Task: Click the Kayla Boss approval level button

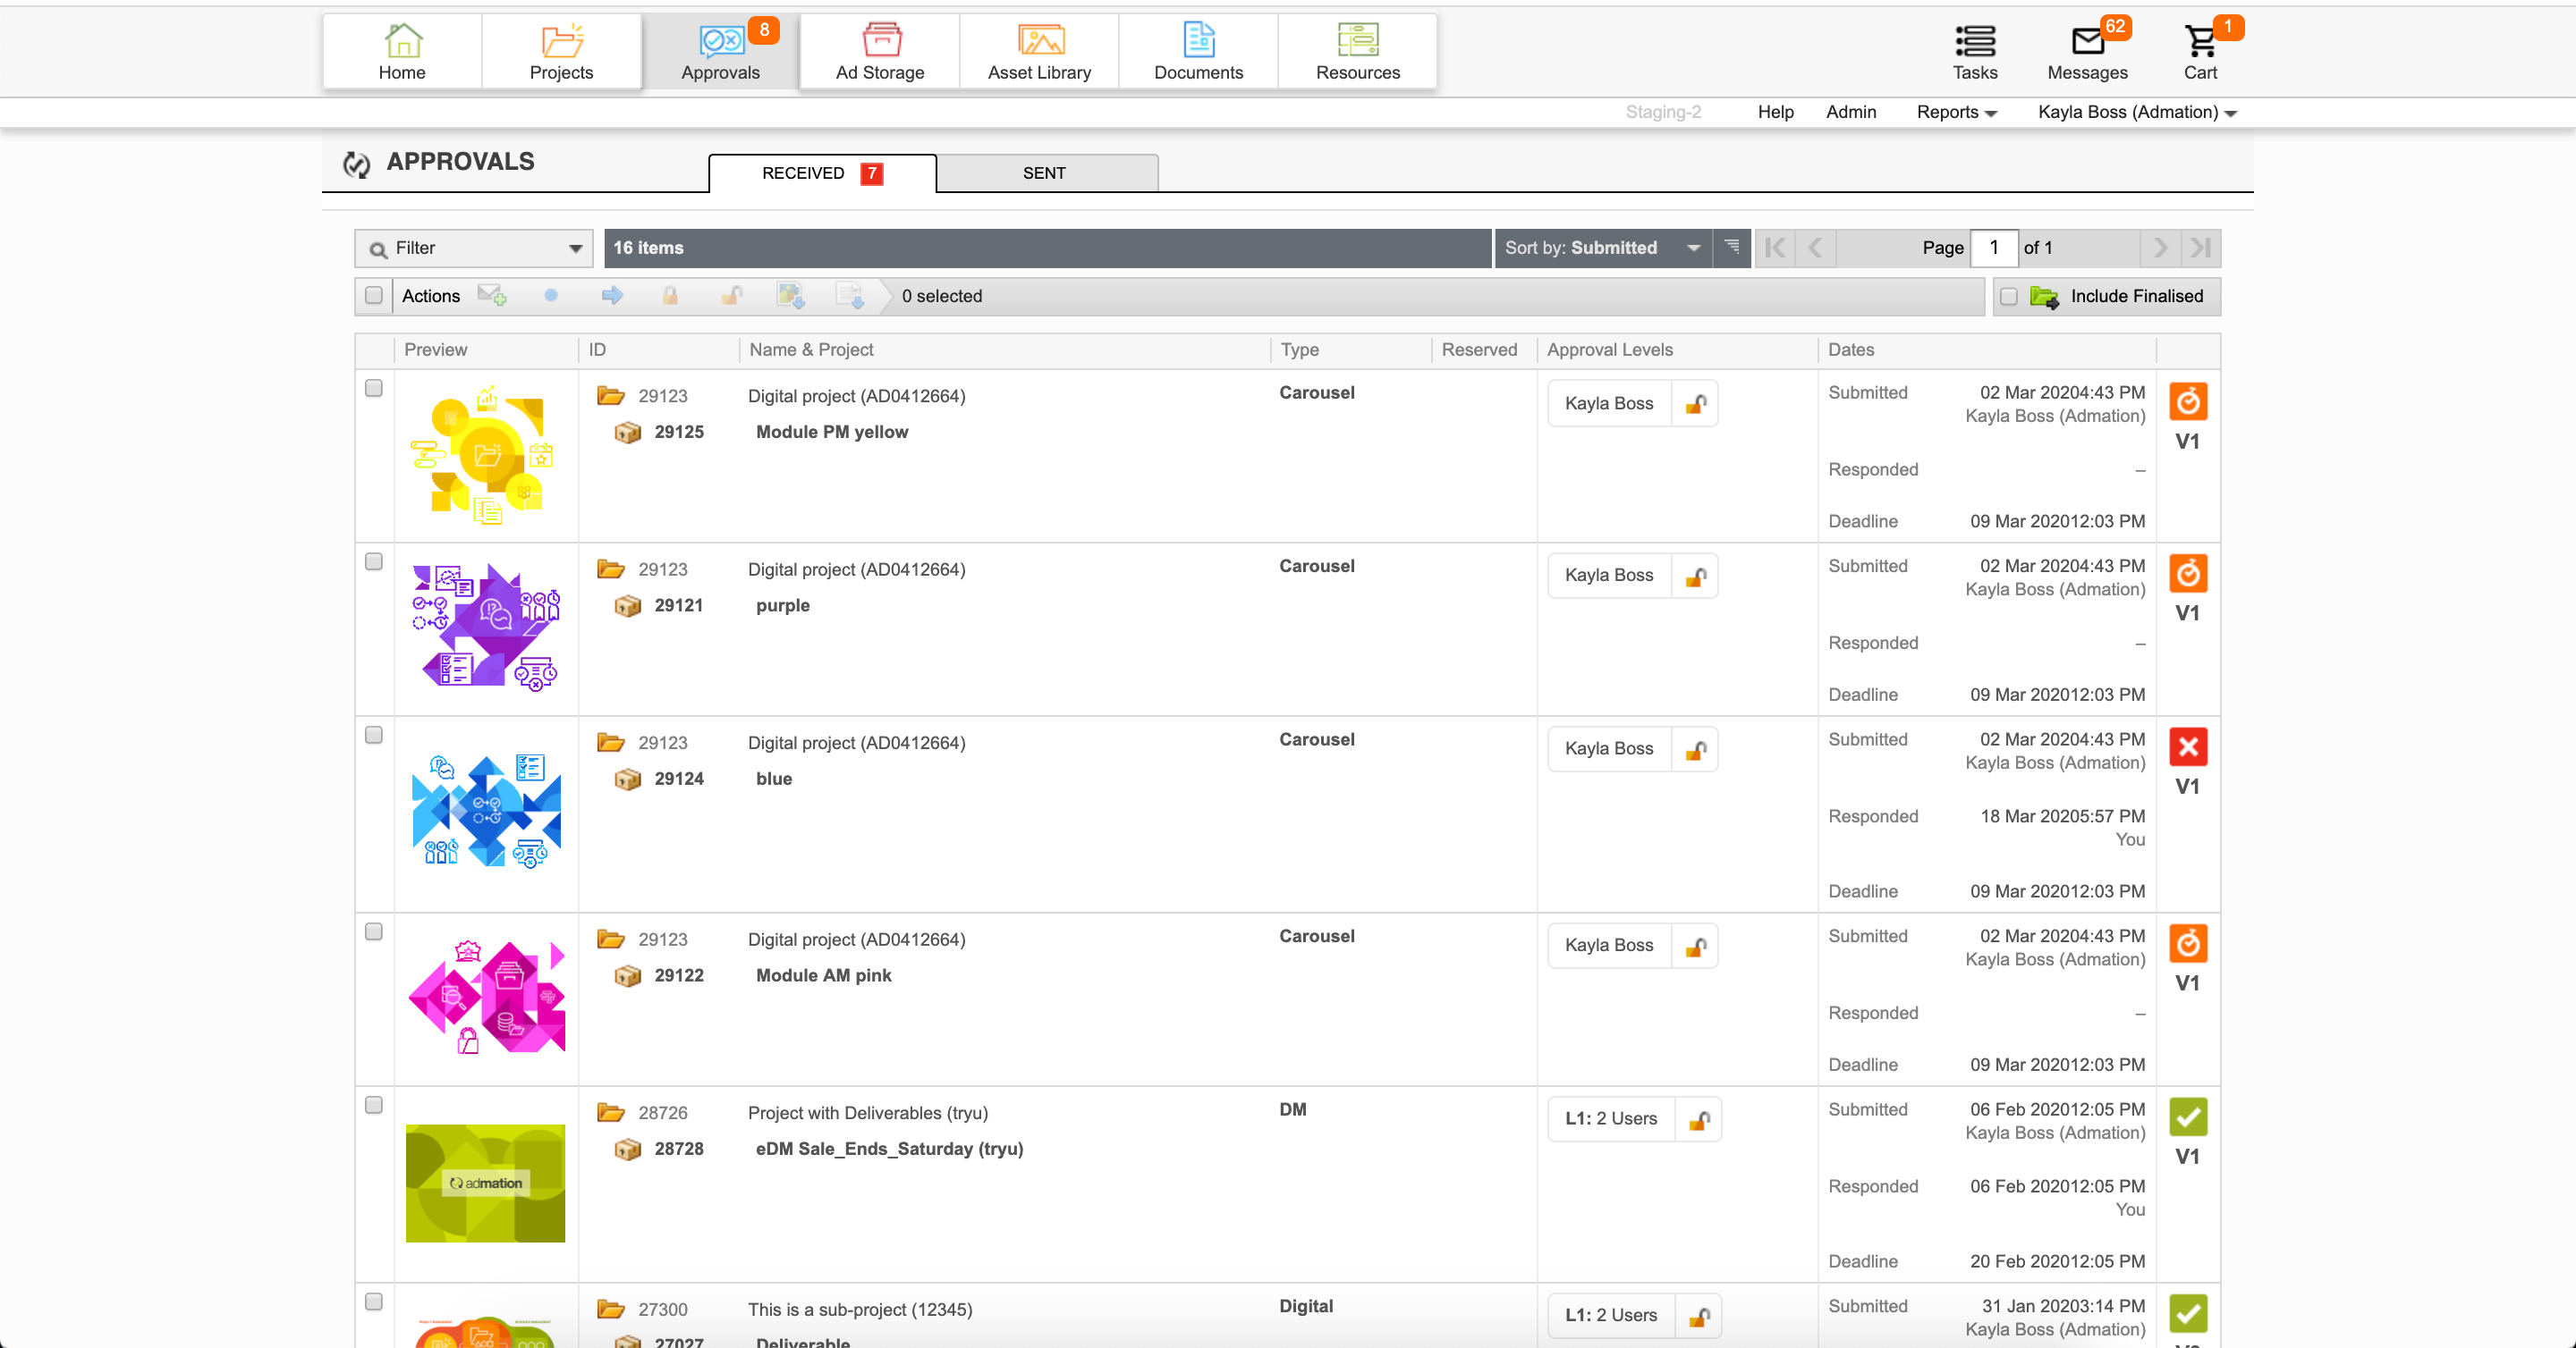Action: click(x=1608, y=404)
